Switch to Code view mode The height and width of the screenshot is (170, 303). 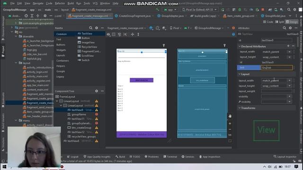268,22
